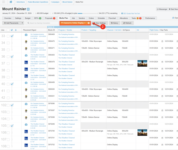Click the export download icon
This screenshot has width=178, height=150.
point(173,18)
